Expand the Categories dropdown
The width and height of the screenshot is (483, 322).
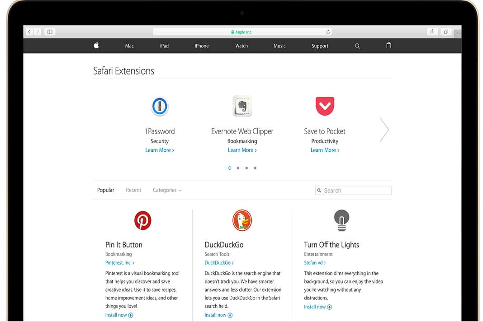coord(167,190)
